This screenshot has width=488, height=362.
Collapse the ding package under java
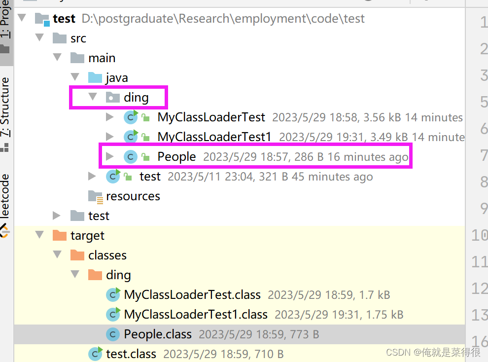[93, 97]
